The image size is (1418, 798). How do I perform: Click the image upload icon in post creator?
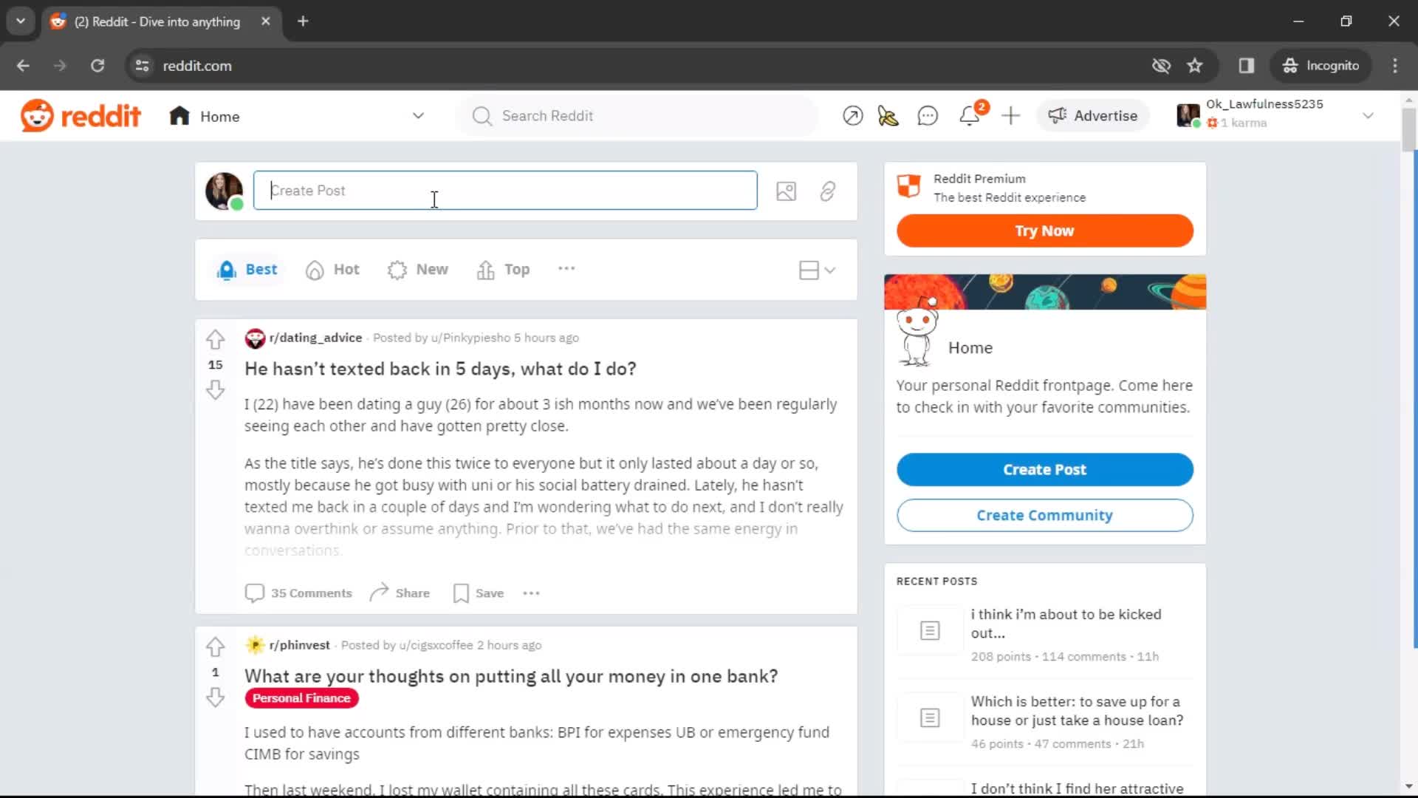coord(787,190)
